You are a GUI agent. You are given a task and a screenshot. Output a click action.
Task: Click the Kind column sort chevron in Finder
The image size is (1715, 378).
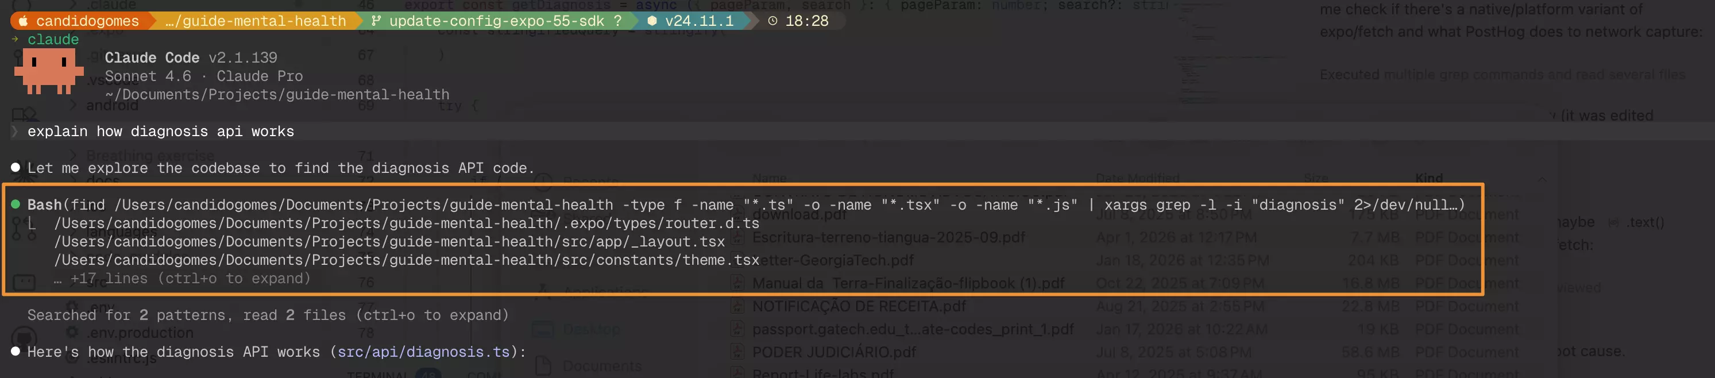coord(1542,178)
